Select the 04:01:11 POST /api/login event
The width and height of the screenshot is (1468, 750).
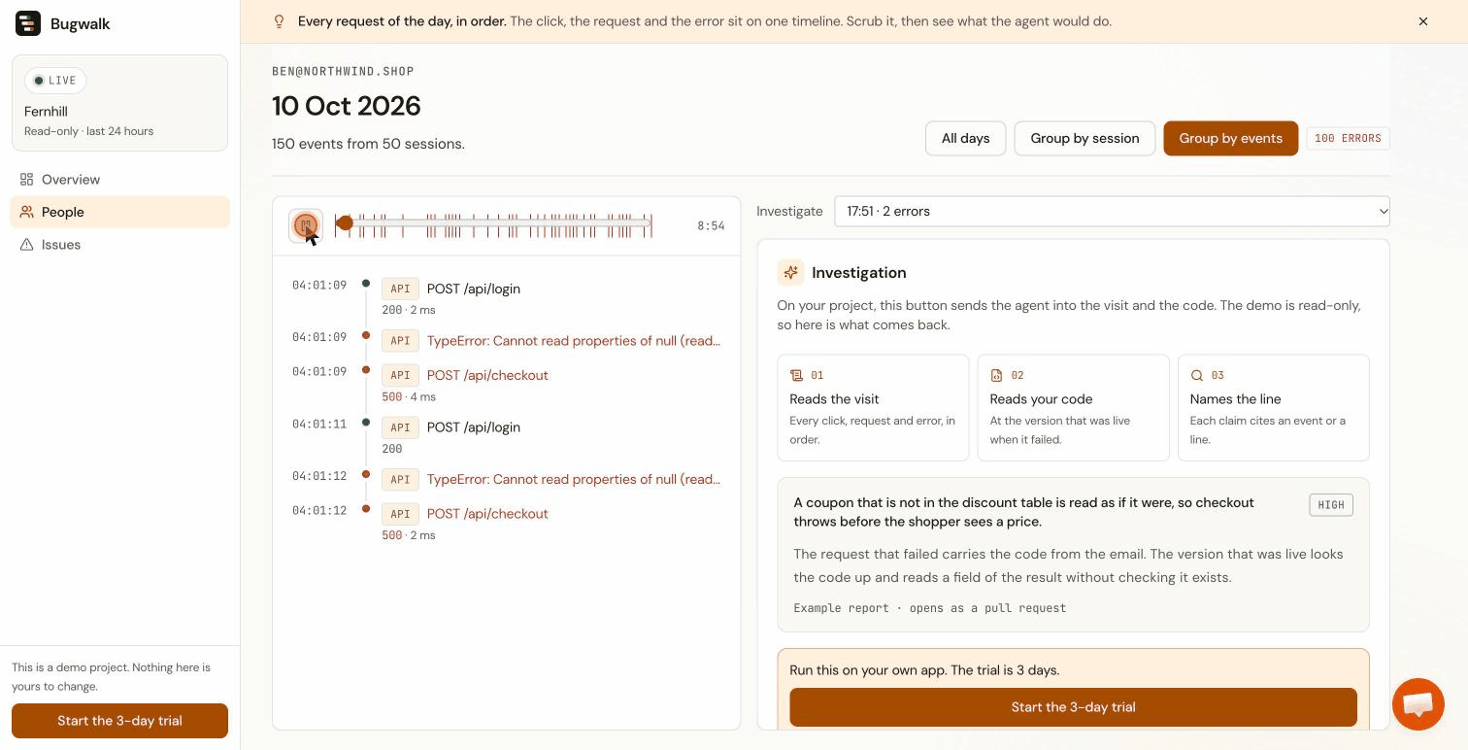click(506, 437)
